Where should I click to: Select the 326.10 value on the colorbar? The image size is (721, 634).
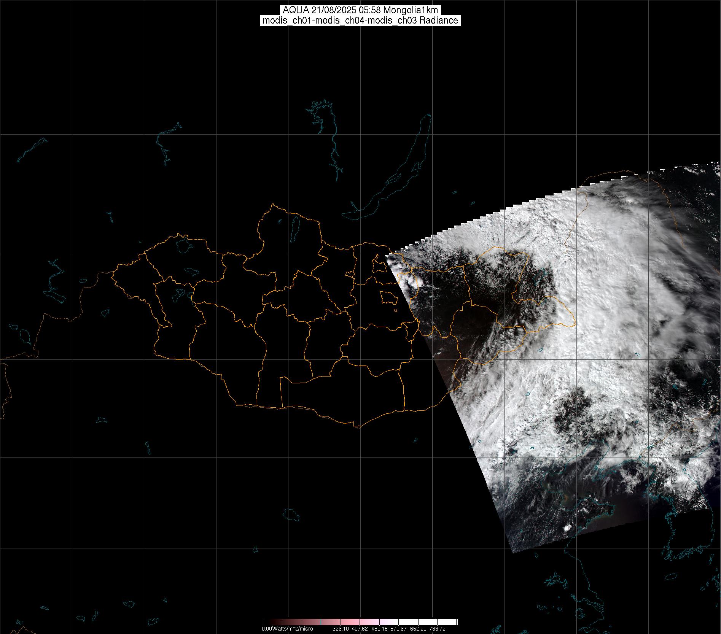click(341, 629)
